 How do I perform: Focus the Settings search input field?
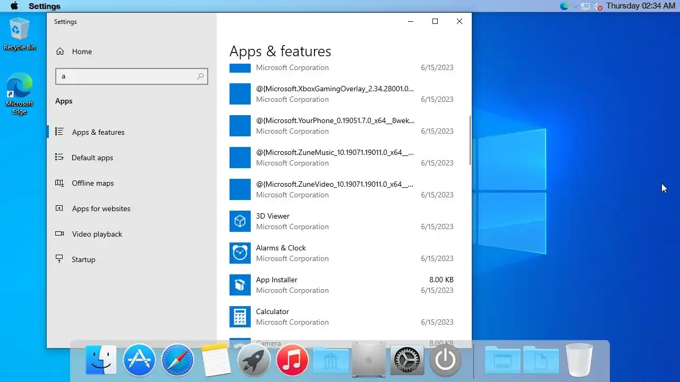[x=131, y=76]
